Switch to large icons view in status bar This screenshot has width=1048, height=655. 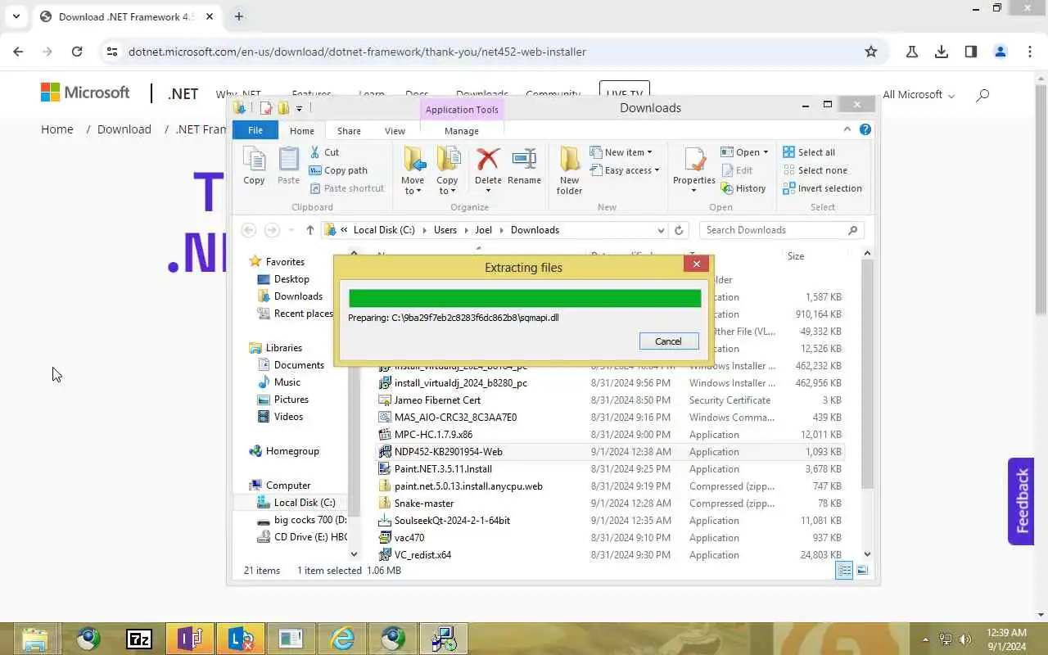(862, 571)
